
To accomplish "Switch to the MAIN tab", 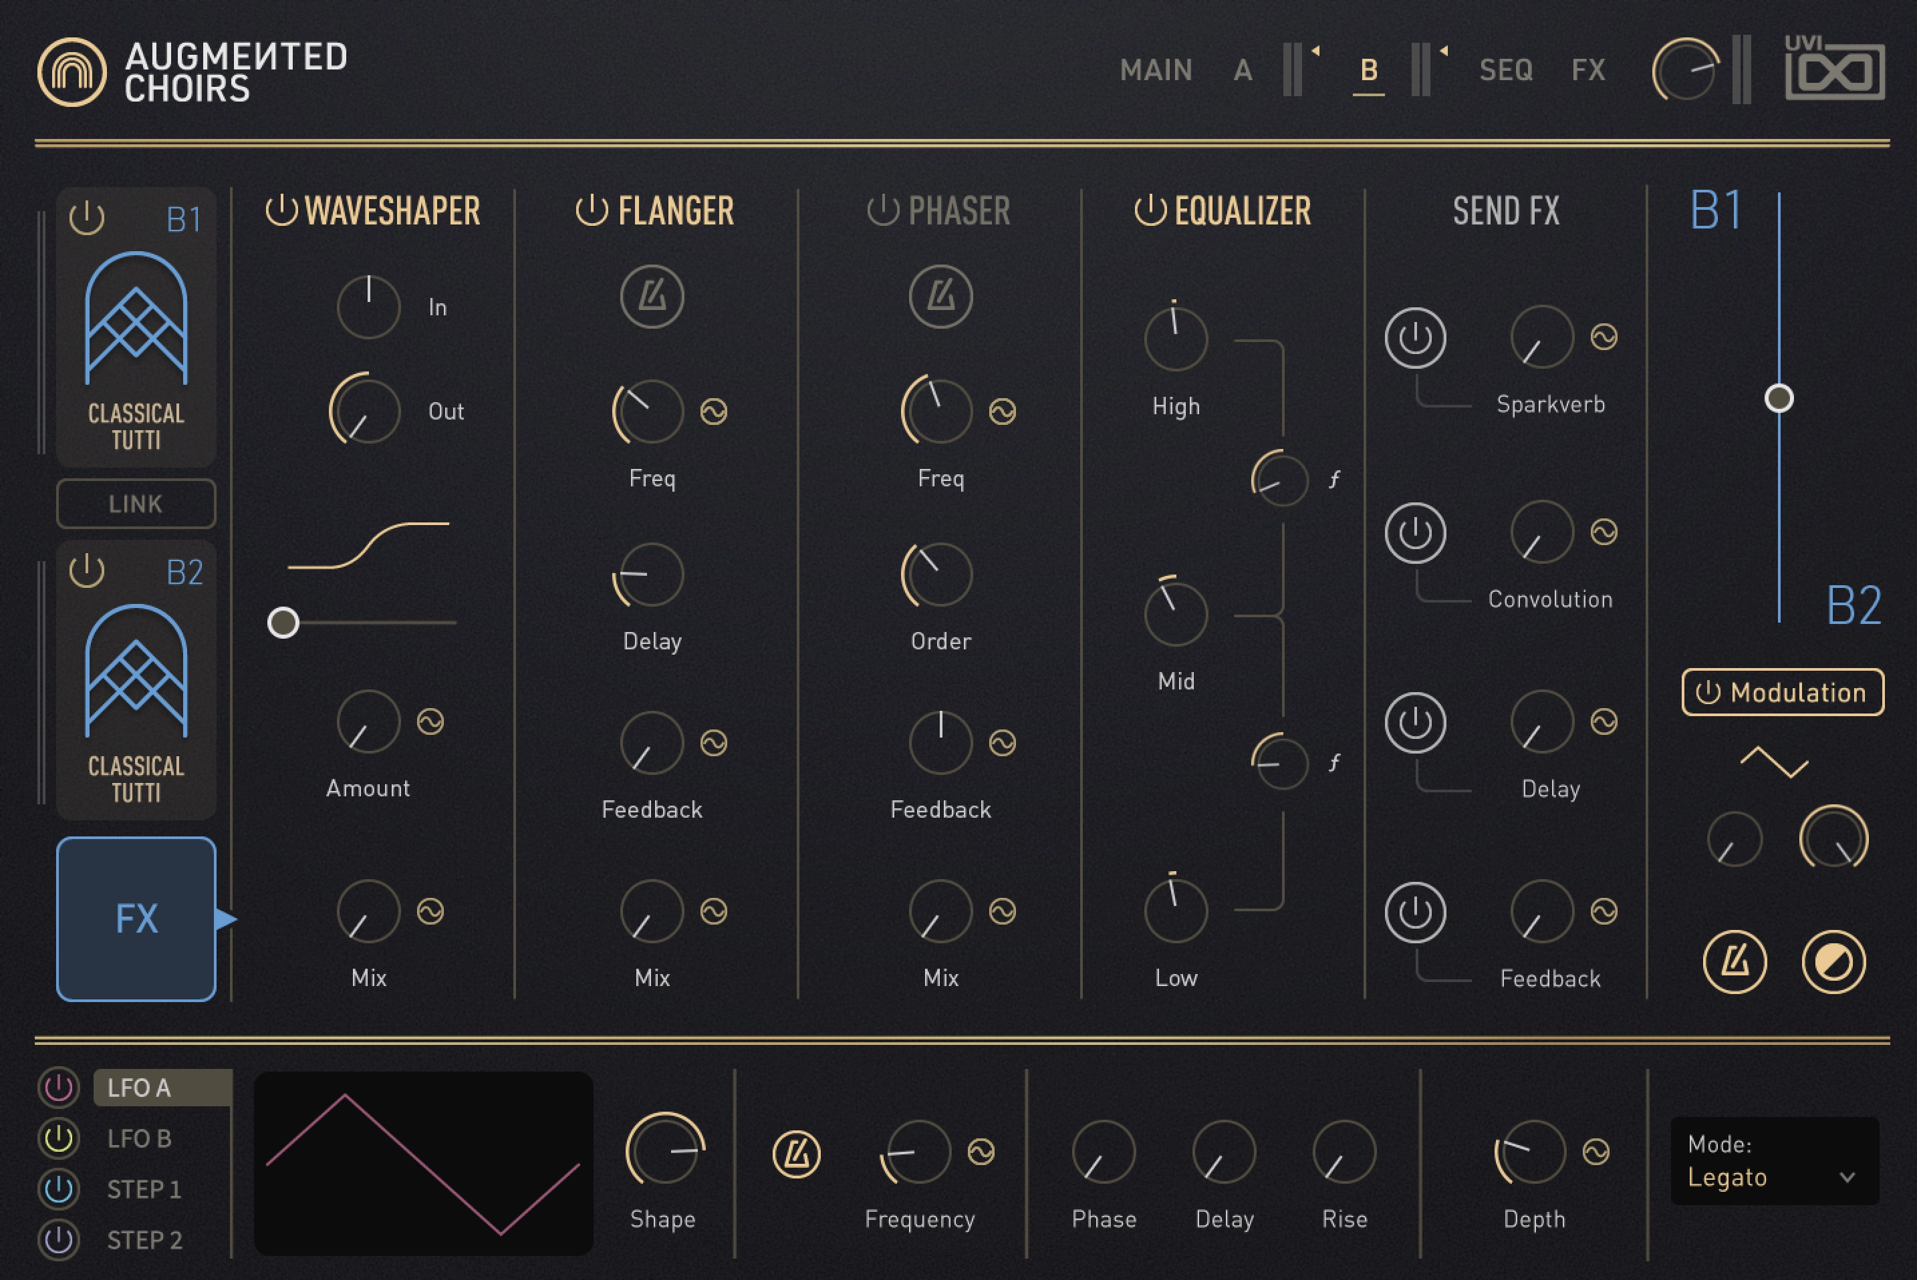I will pos(1156,70).
